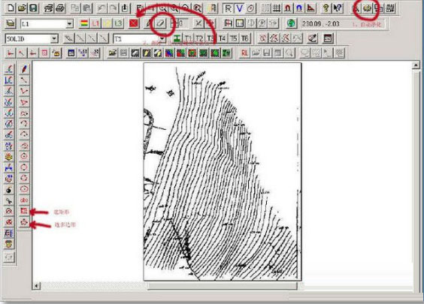Click the RL button in the bottom toolbar
The height and width of the screenshot is (304, 424).
(x=244, y=53)
